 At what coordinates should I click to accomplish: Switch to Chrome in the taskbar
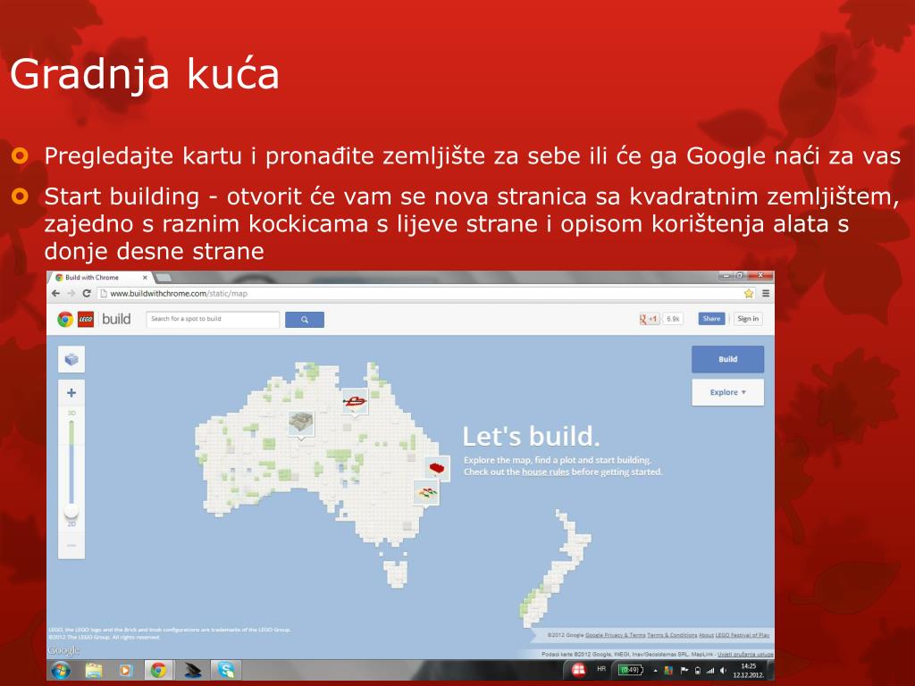tap(158, 670)
